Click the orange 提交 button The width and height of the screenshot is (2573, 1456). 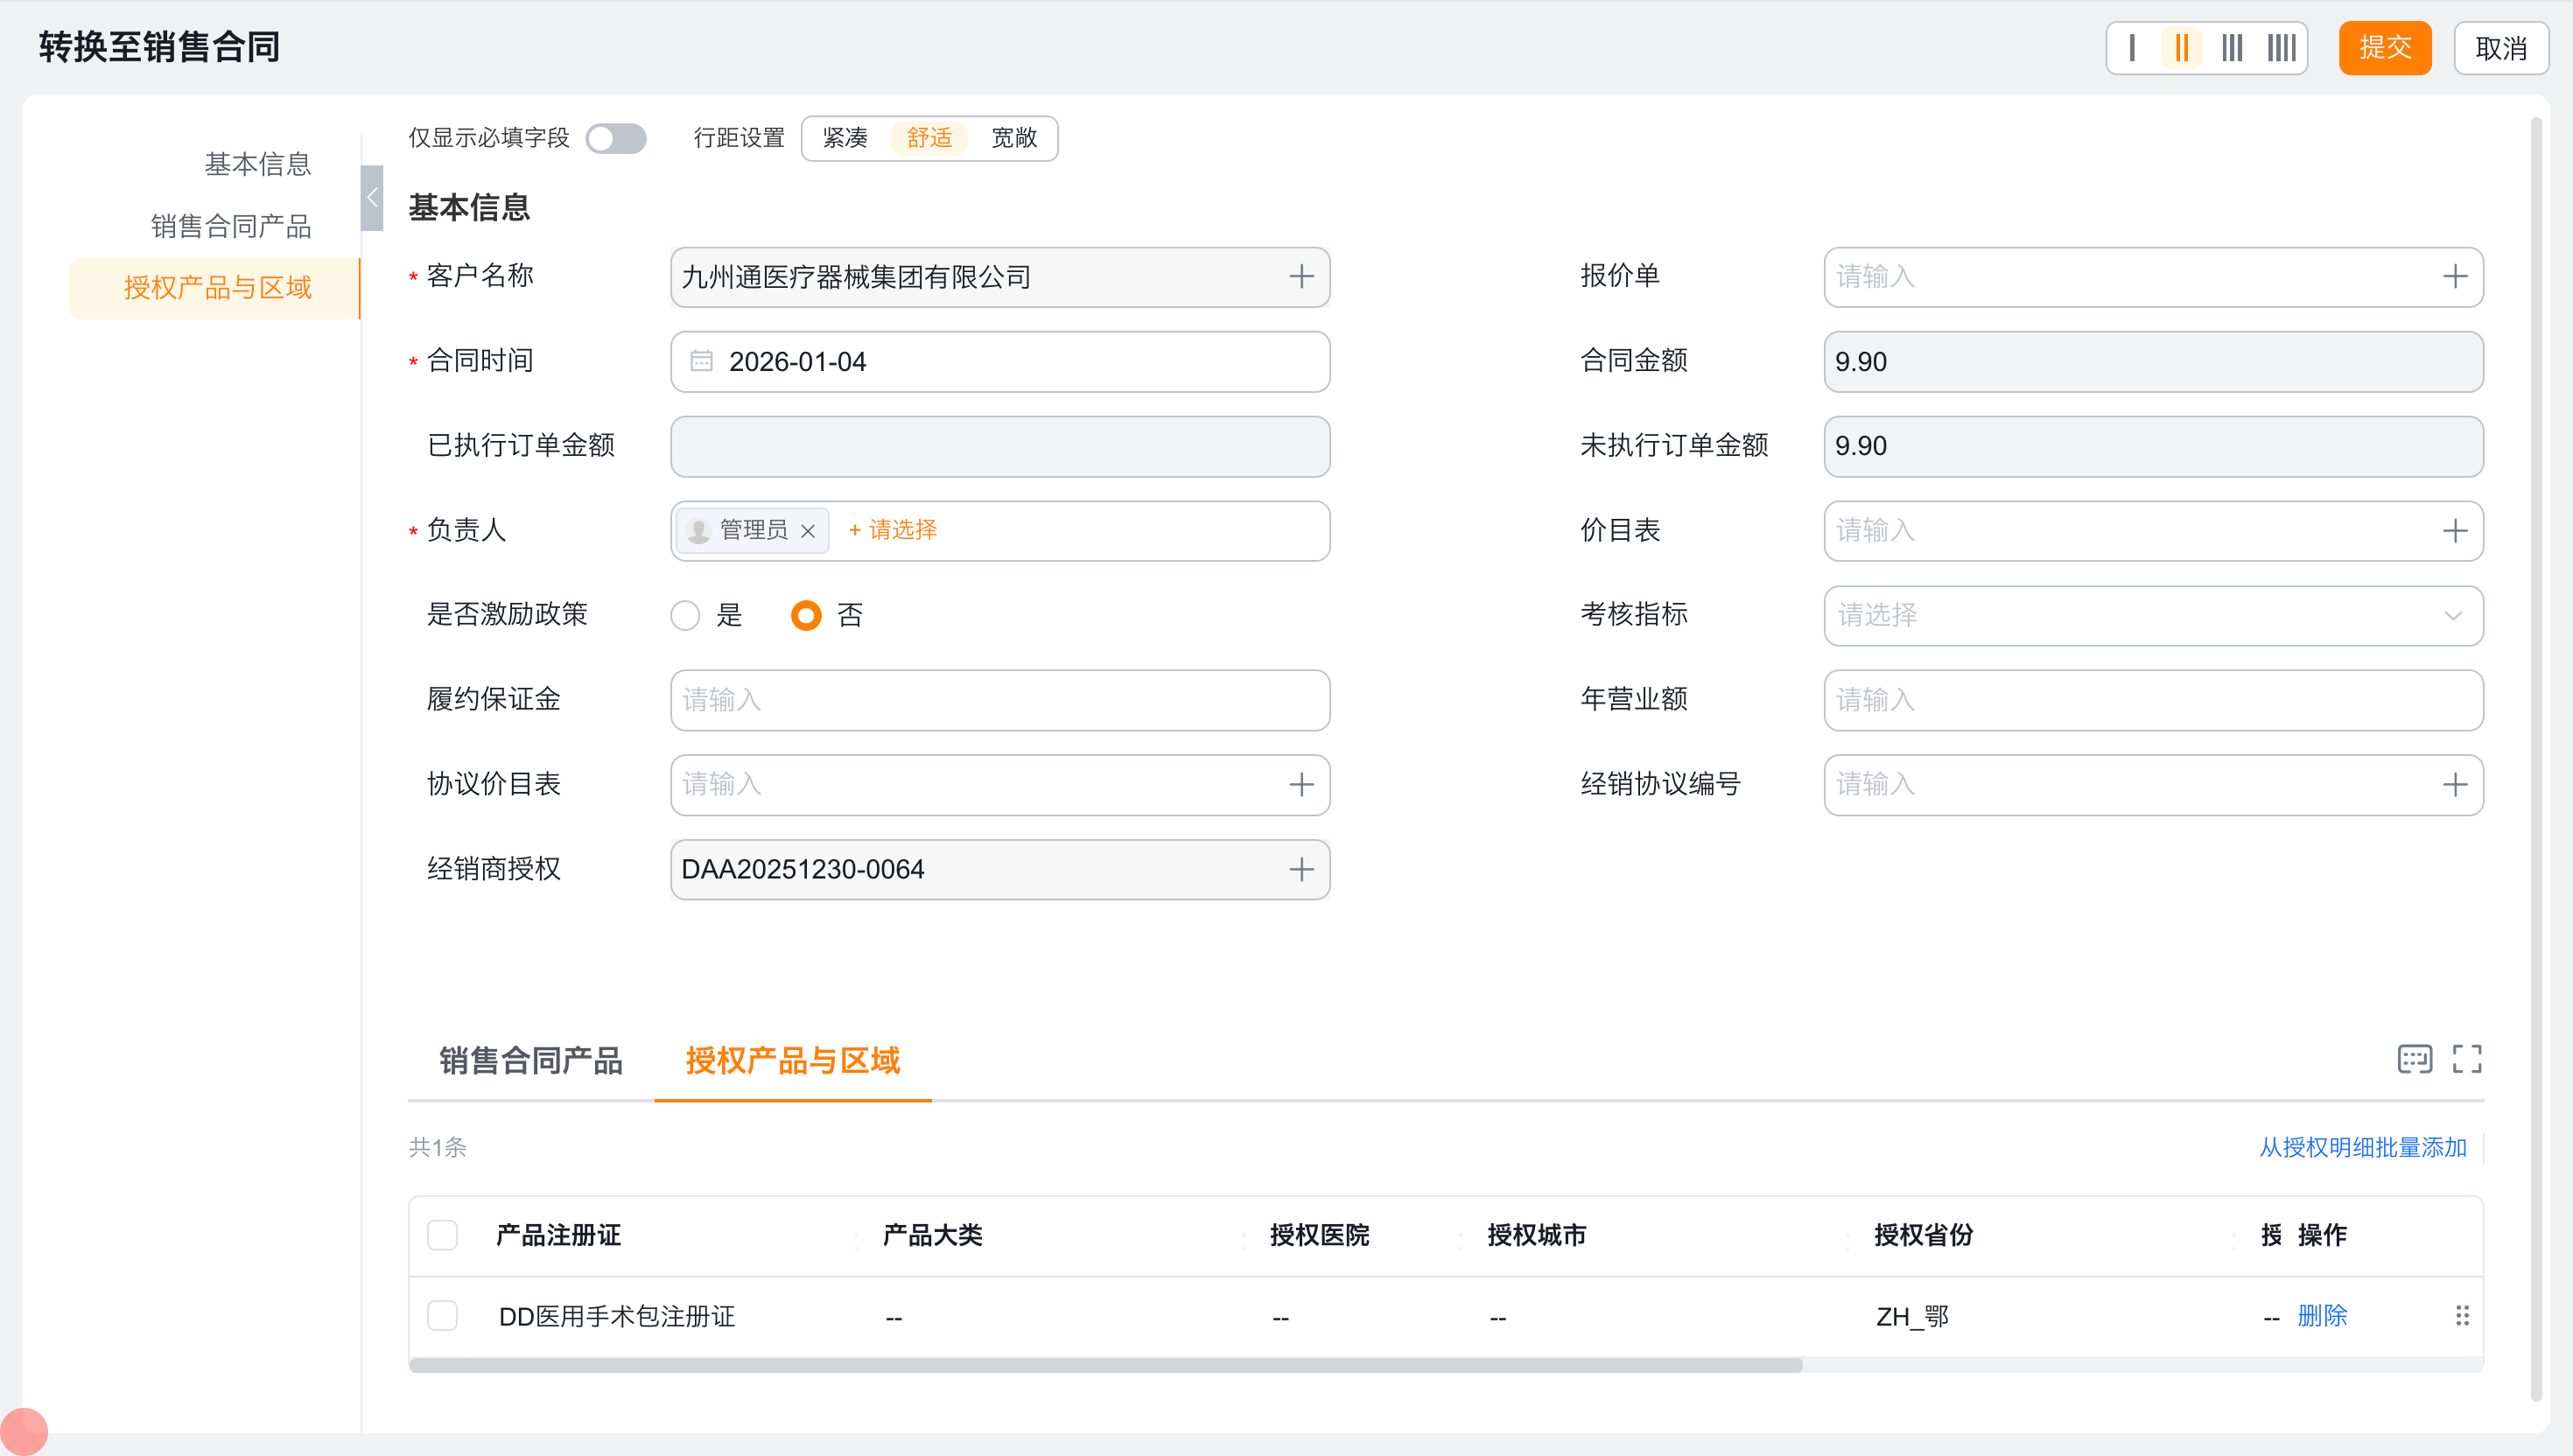pos(2384,48)
